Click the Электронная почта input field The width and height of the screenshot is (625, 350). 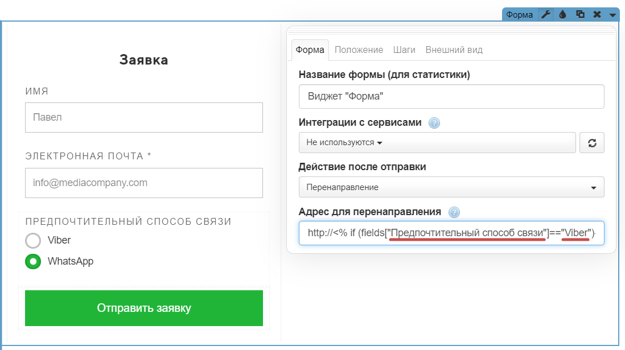pos(144,183)
